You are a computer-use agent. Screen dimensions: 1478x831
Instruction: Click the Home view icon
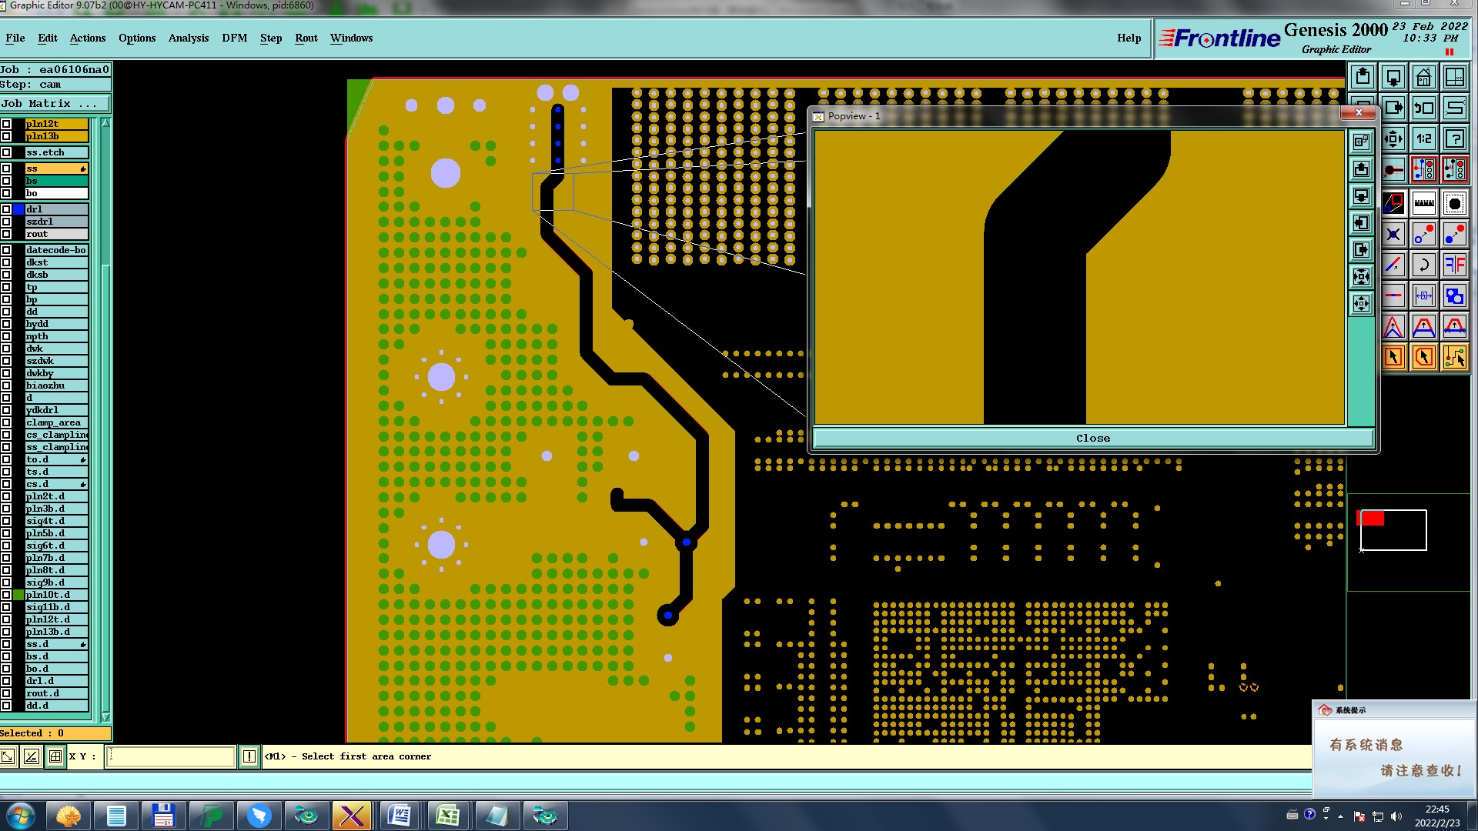(x=1423, y=78)
